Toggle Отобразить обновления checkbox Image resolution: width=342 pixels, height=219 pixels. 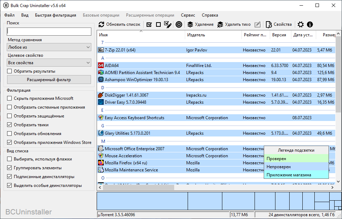tap(9, 134)
